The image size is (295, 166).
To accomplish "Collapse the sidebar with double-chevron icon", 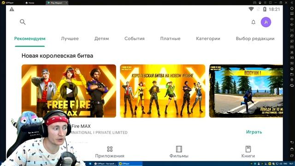I will pyautogui.click(x=292, y=3).
